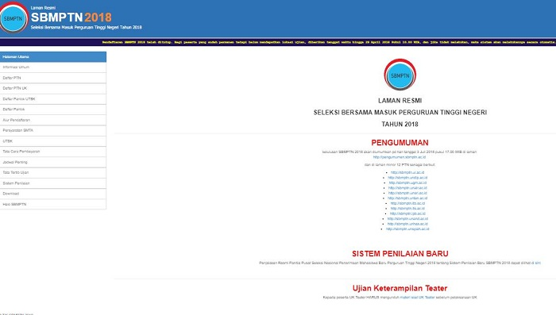Screen dimensions: 556x315
Task: Open Alur Pendaftaran in the sidebar menu
Action: [53, 120]
